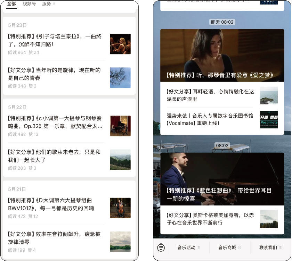Open the 音乐商城 mini-program menu

coord(229,247)
